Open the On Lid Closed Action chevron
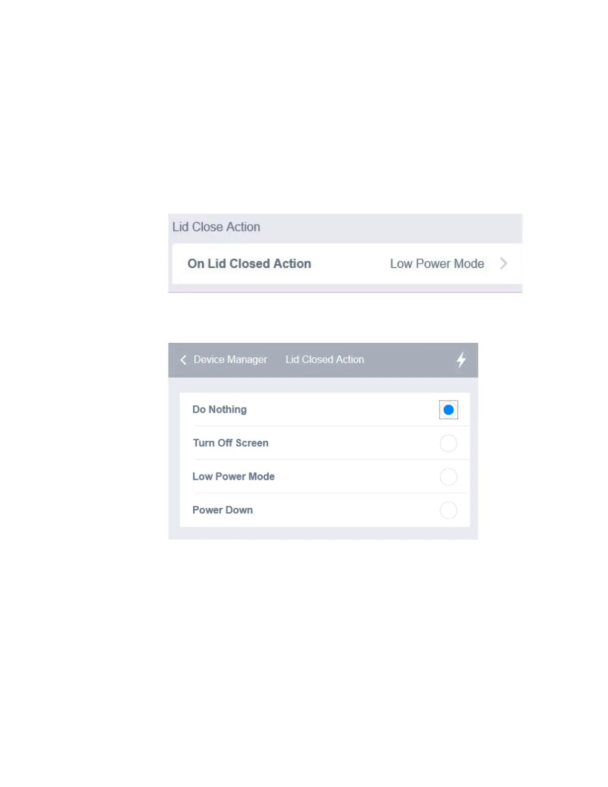Image resolution: width=608 pixels, height=787 pixels. click(503, 263)
